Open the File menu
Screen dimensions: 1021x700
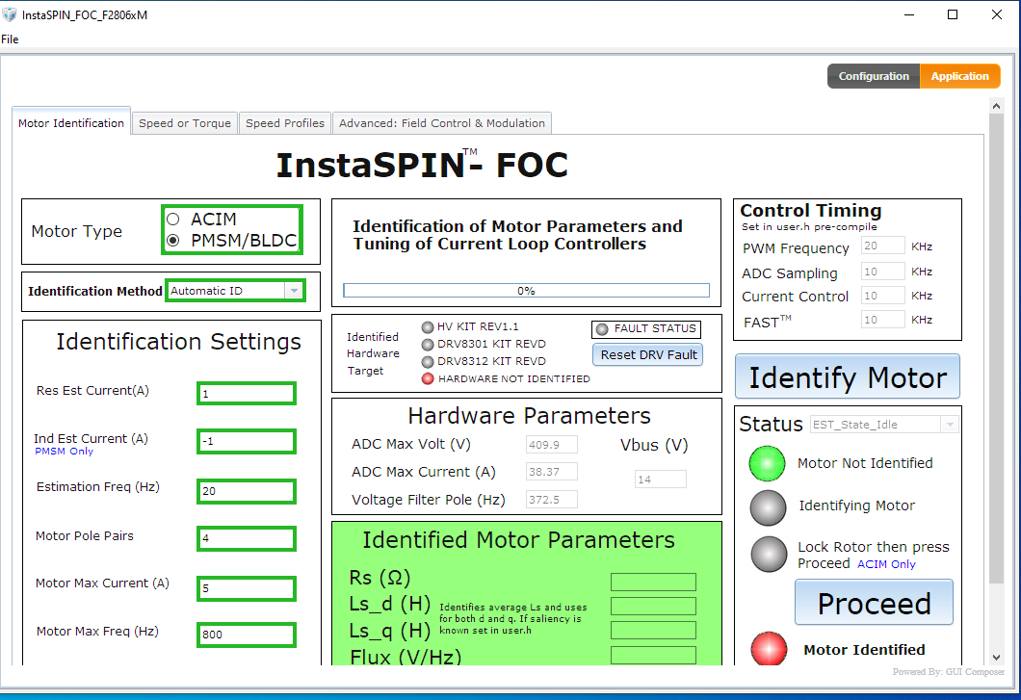point(10,39)
